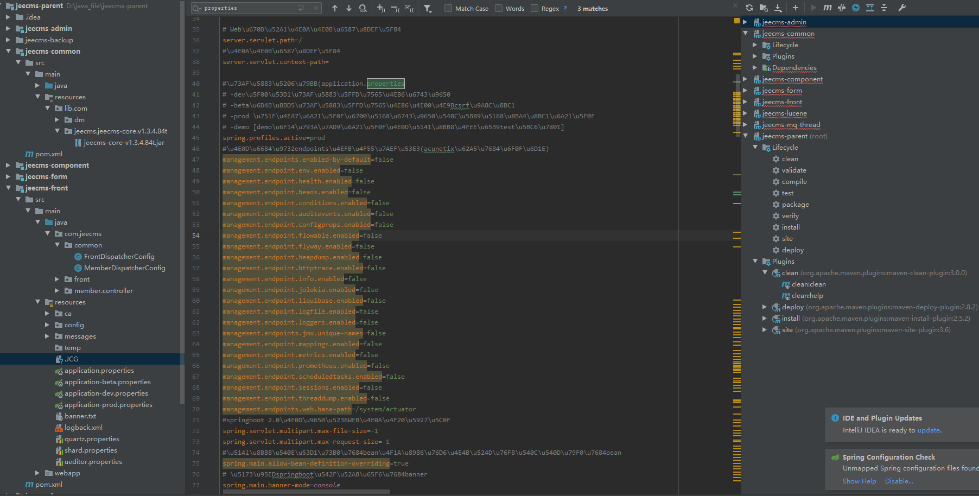Expand jeecms-admin module in project tree
The height and width of the screenshot is (496, 979).
click(8, 29)
